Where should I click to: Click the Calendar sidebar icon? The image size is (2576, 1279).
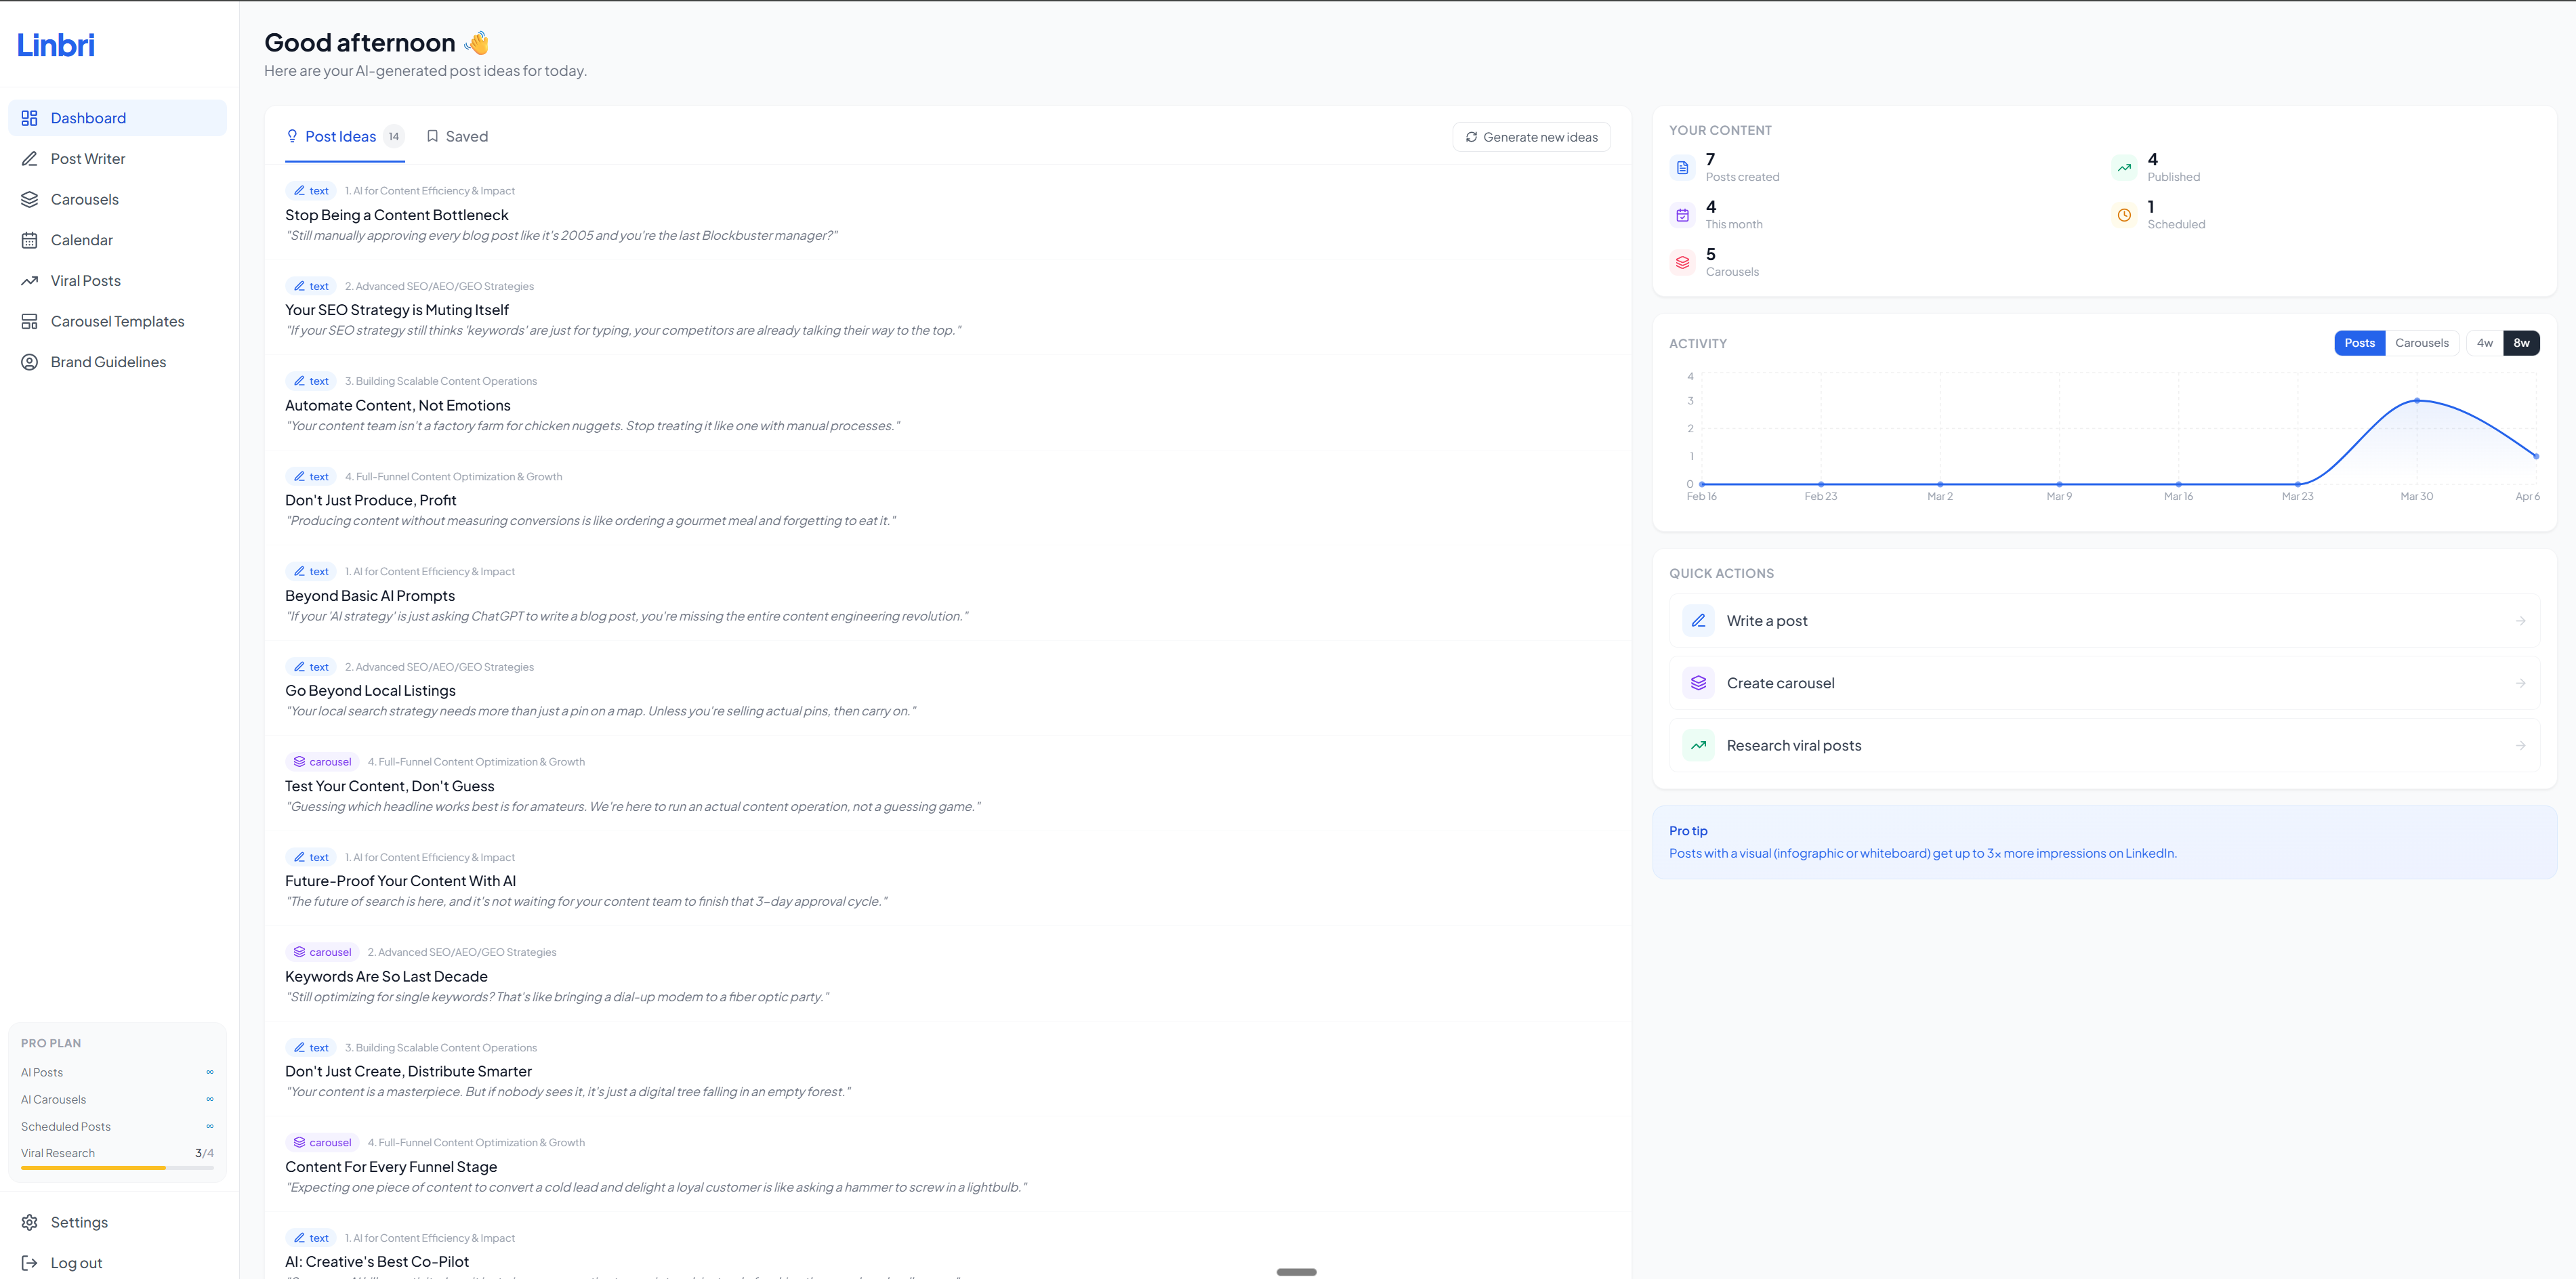[x=30, y=240]
